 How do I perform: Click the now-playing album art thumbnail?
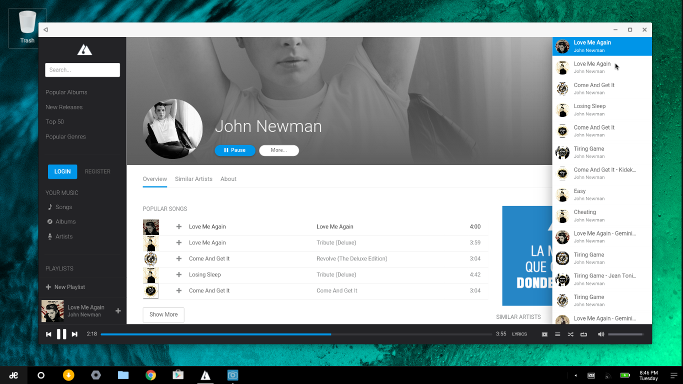click(52, 311)
